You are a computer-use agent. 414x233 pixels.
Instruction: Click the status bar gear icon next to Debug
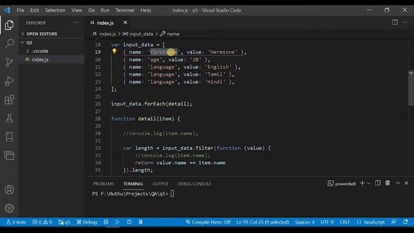(106, 222)
